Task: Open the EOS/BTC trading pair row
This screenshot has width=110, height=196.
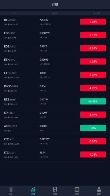Action: pyautogui.click(x=55, y=35)
